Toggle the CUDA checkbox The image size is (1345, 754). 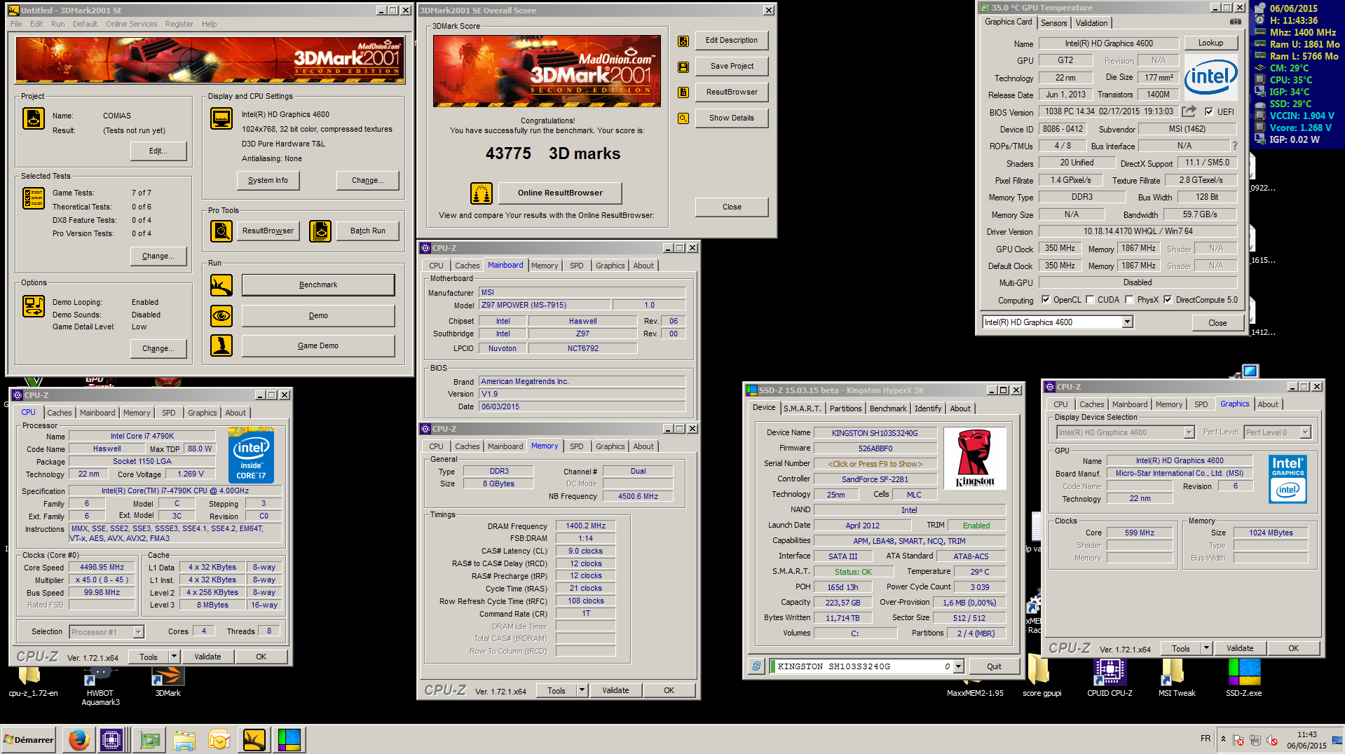[1090, 300]
